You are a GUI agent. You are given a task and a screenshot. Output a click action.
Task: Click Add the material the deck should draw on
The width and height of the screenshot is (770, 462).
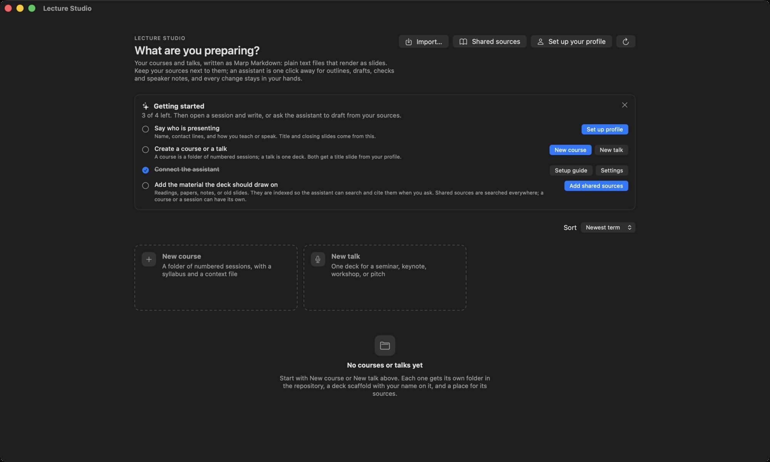[216, 185]
